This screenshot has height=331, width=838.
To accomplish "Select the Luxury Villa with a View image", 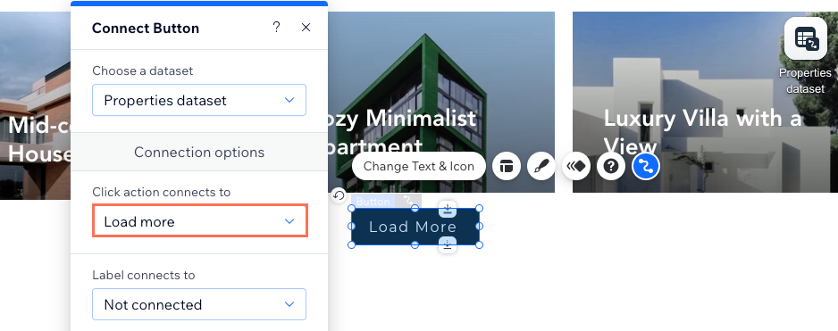I will (x=705, y=102).
